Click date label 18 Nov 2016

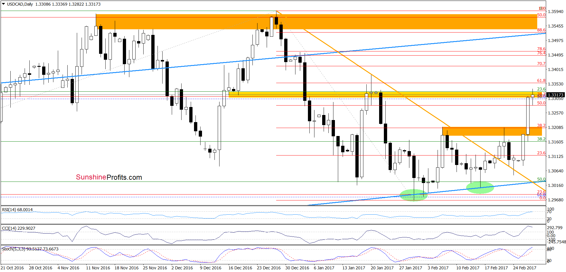[x=126, y=268]
